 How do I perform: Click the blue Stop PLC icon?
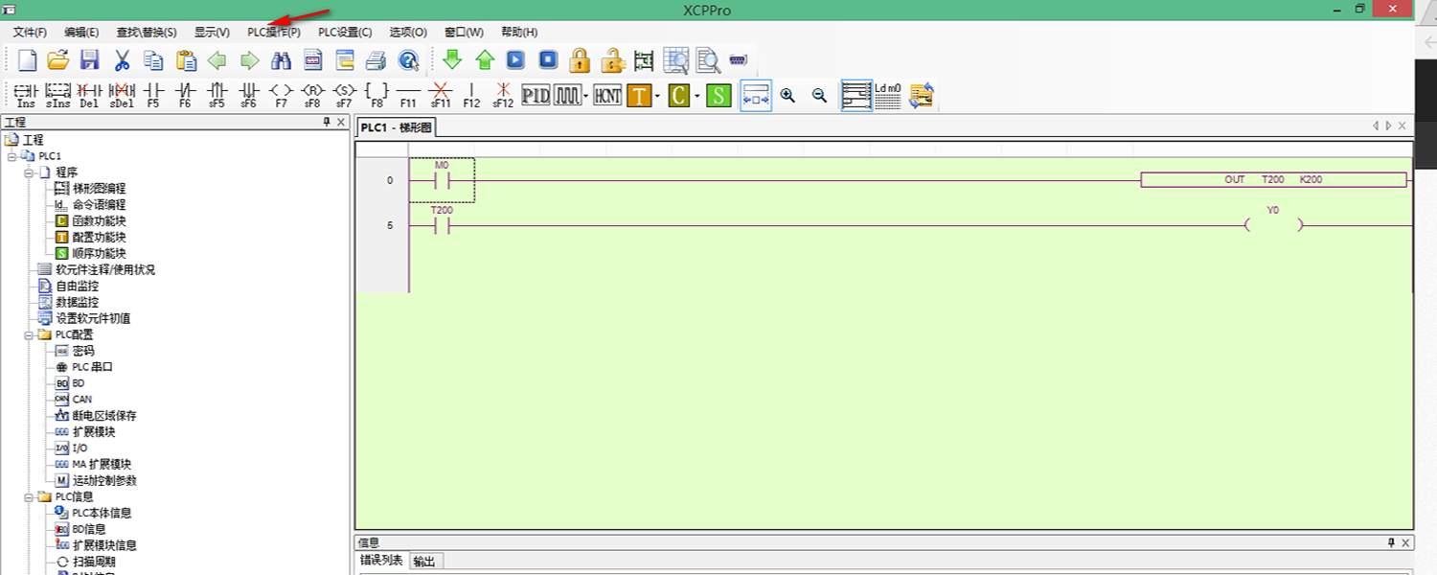coord(548,60)
